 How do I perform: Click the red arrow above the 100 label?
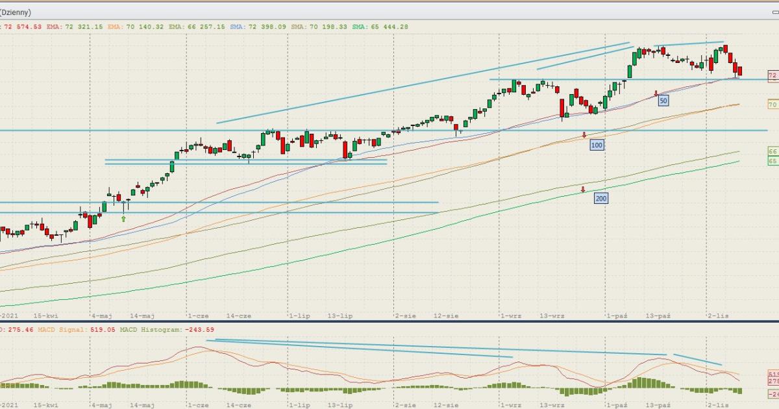coord(584,135)
